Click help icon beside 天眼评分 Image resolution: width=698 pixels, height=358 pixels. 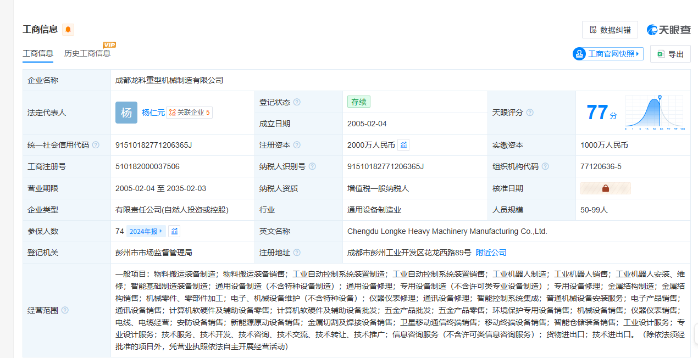530,113
